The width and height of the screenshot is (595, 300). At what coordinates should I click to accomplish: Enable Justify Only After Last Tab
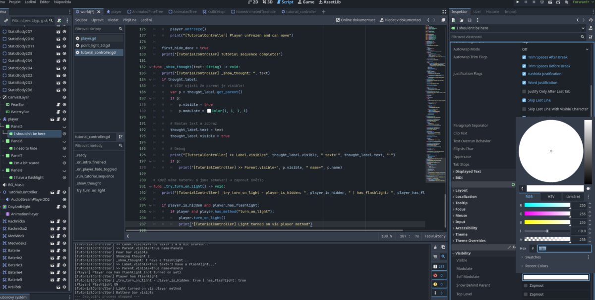coord(524,91)
